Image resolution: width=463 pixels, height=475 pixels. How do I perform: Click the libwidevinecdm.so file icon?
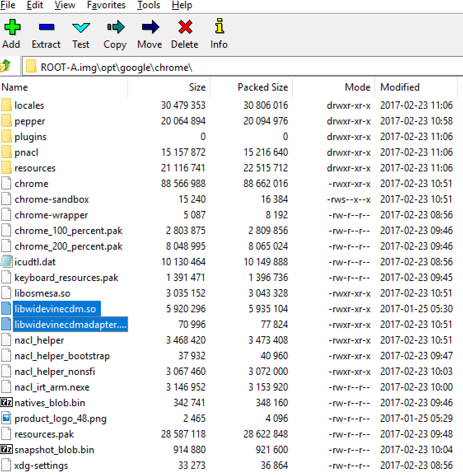[6, 309]
